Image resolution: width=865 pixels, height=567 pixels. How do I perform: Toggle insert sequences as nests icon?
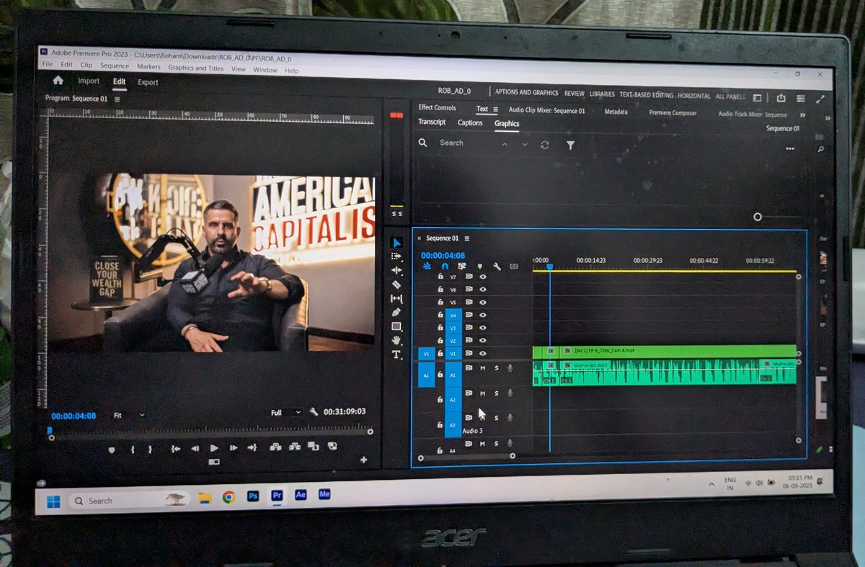tap(427, 266)
